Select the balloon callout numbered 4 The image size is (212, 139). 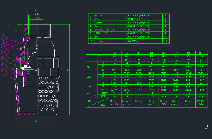(4, 43)
